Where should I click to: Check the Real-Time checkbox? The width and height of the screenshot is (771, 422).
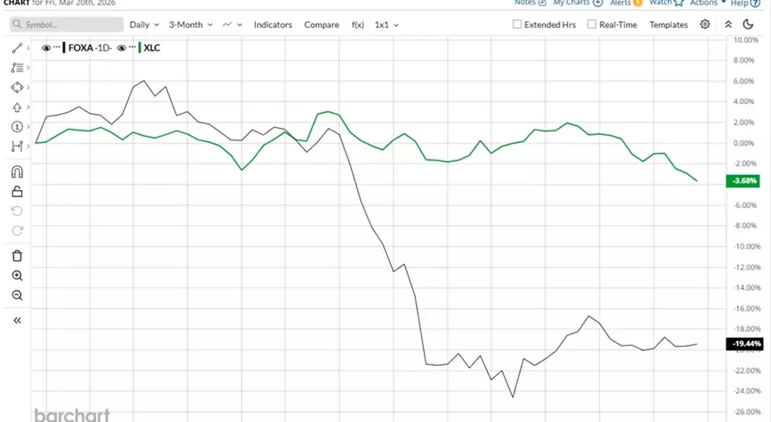pyautogui.click(x=592, y=25)
